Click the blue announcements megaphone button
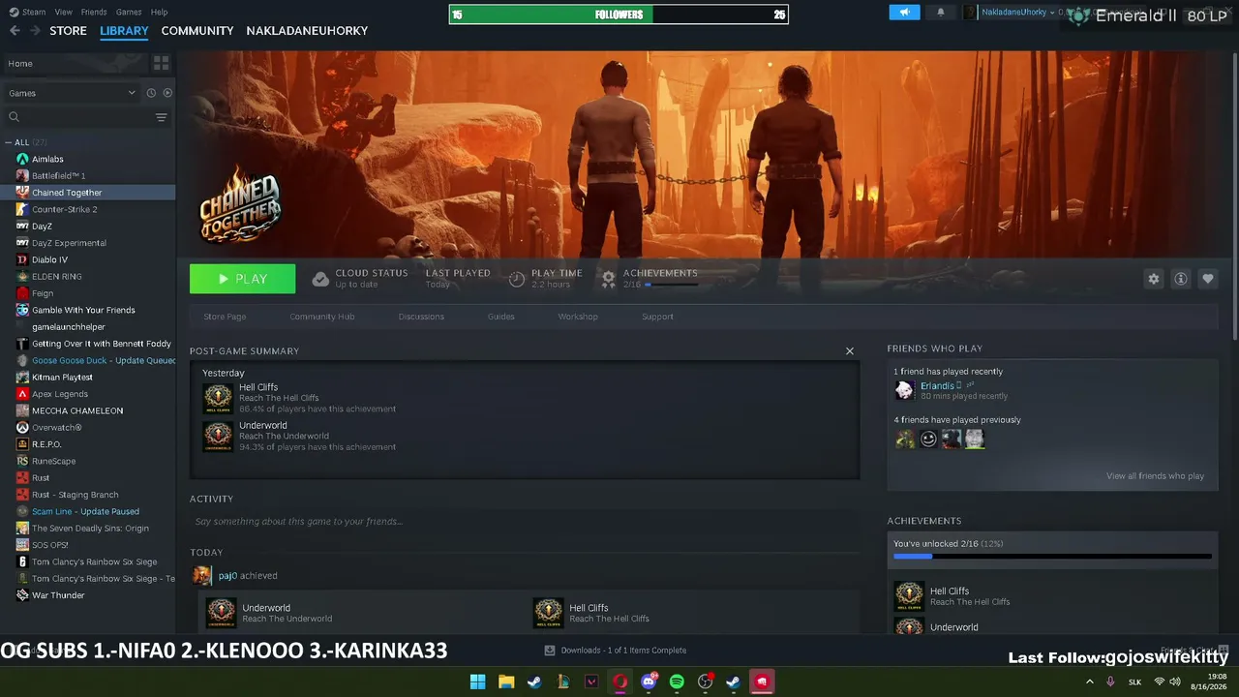The image size is (1239, 697). (904, 13)
